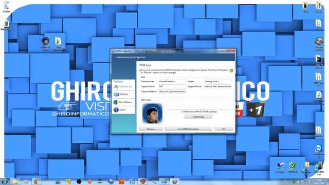Viewport: 329px width, 185px height.
Task: Open Google Chrome from the taskbar
Action: 36,181
